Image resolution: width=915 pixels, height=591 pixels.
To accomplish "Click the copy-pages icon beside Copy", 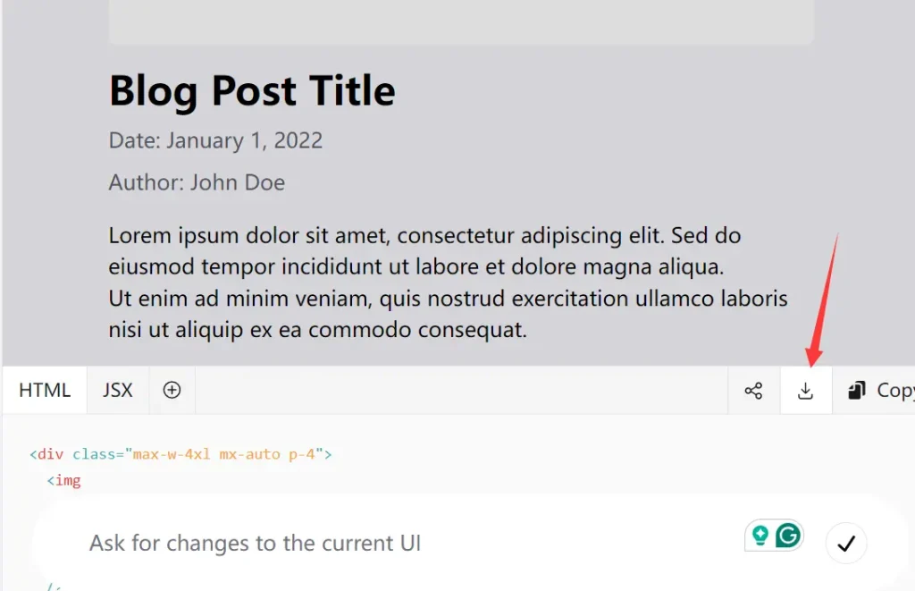I will (x=857, y=390).
